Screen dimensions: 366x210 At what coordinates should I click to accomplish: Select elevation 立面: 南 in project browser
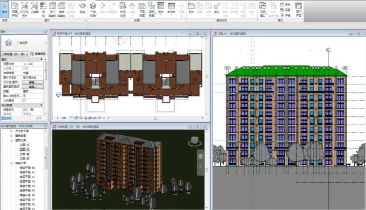click(x=25, y=154)
